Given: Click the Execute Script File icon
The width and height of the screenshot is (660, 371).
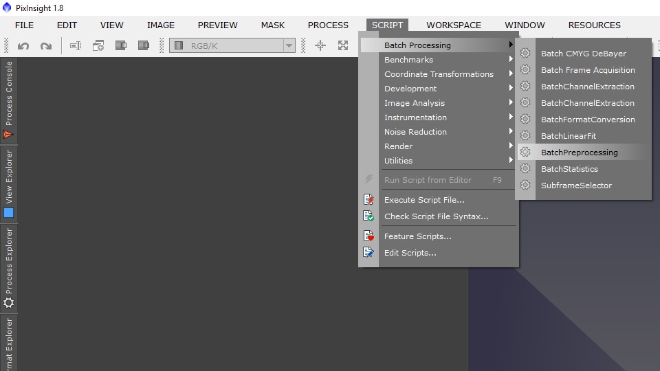Looking at the screenshot, I should tap(368, 199).
